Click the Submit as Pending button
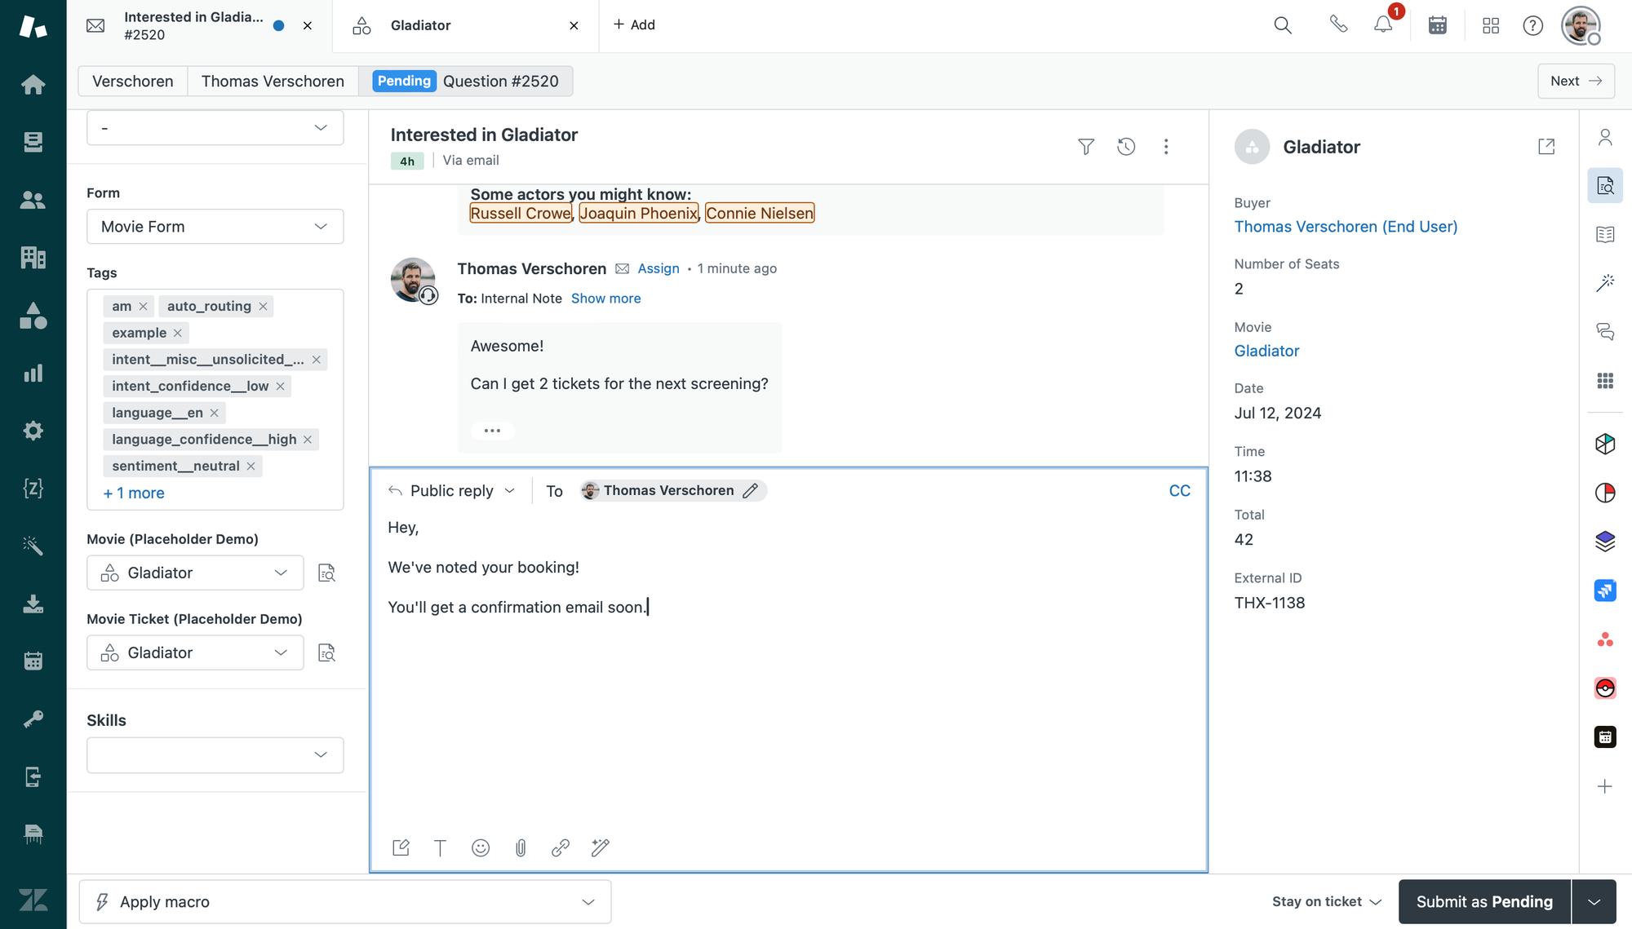Image resolution: width=1632 pixels, height=929 pixels. point(1483,902)
